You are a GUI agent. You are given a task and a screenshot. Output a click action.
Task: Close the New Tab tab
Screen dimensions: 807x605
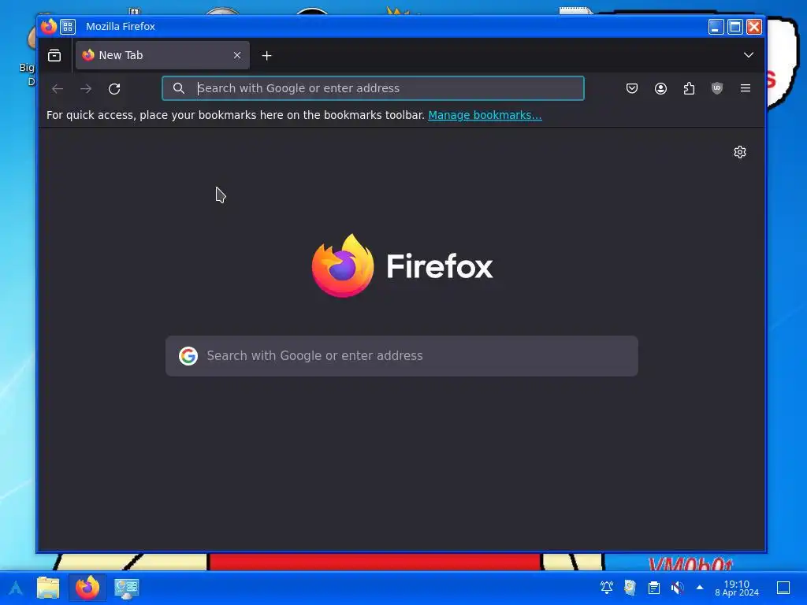(x=237, y=55)
